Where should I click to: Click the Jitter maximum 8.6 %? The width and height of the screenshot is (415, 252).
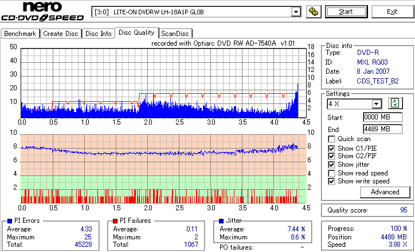(298, 237)
